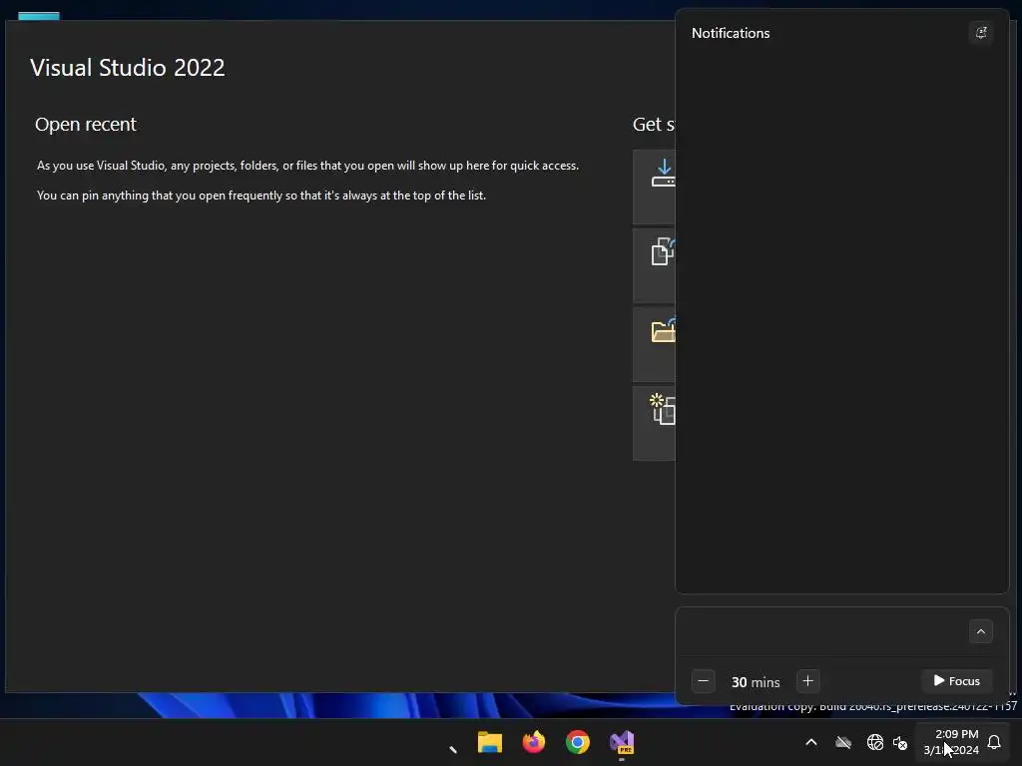Click the OneDrive cloud tray icon
The image size is (1022, 766).
point(843,742)
